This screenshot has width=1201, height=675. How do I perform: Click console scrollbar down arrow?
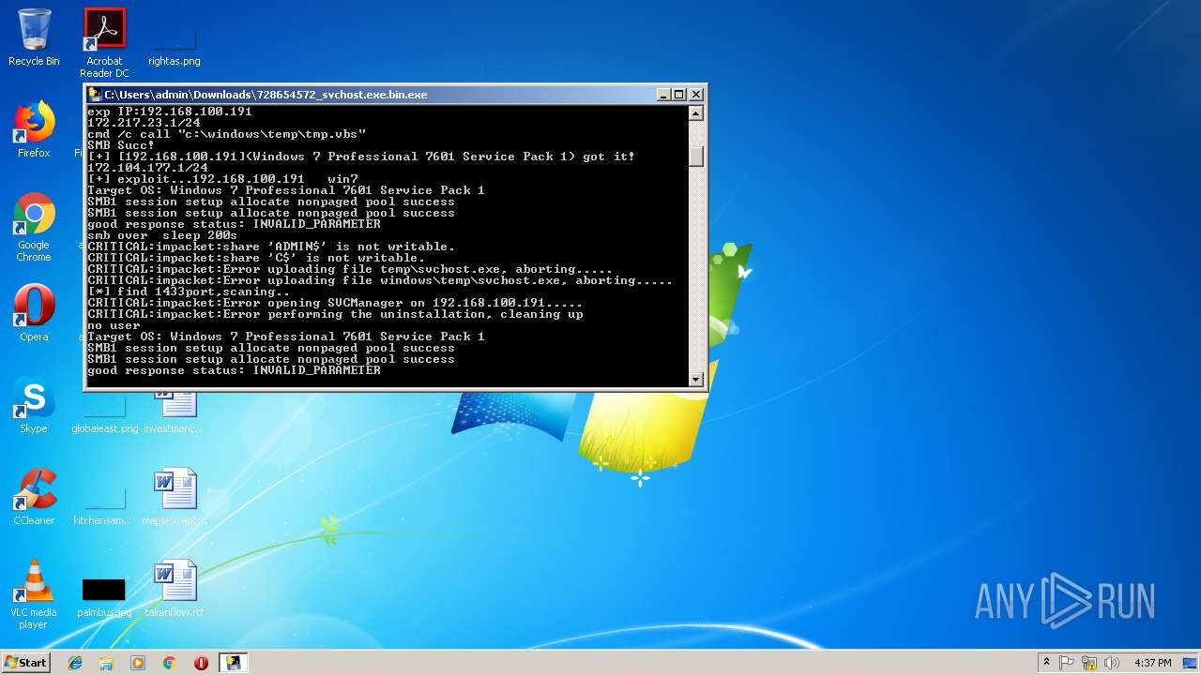(x=696, y=379)
